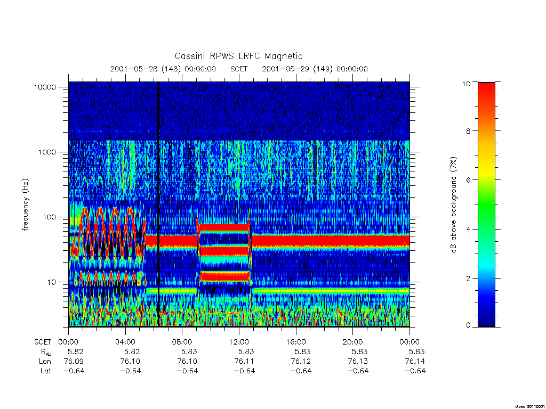Click the long red band near 40 Hz after 13:00
Image resolution: width=546 pixels, height=409 pixels.
tap(331, 241)
